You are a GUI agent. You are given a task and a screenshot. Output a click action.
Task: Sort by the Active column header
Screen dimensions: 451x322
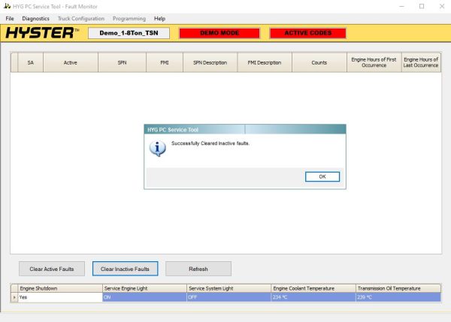(71, 62)
